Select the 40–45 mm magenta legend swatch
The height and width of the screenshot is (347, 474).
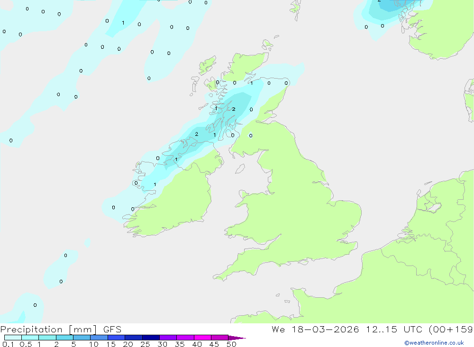[202, 338]
